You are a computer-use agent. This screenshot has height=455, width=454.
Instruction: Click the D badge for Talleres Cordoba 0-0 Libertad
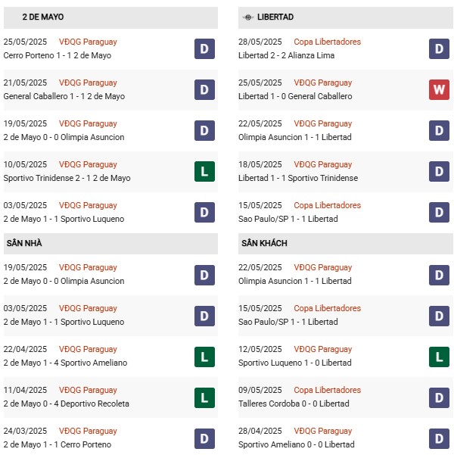click(x=439, y=397)
